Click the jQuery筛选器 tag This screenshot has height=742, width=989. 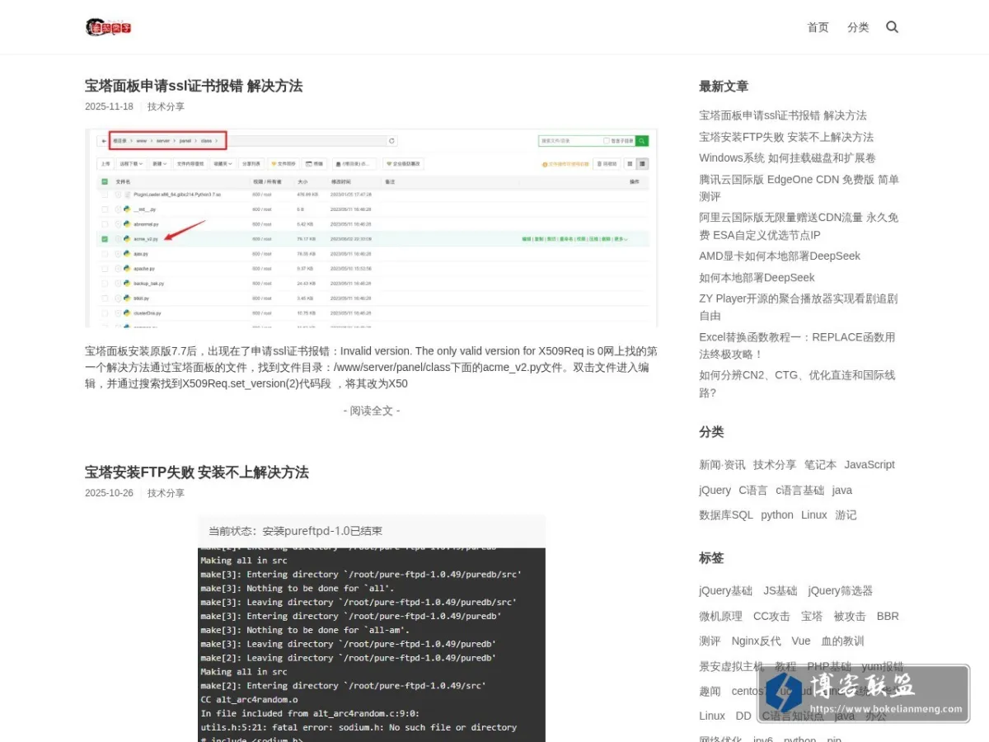pyautogui.click(x=841, y=591)
